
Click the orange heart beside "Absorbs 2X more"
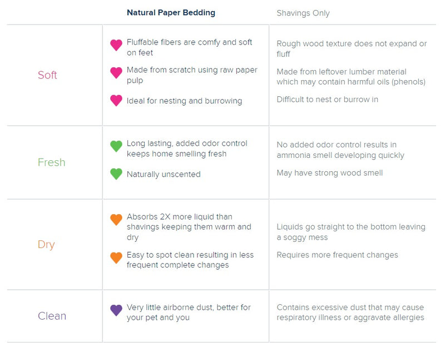[116, 219]
